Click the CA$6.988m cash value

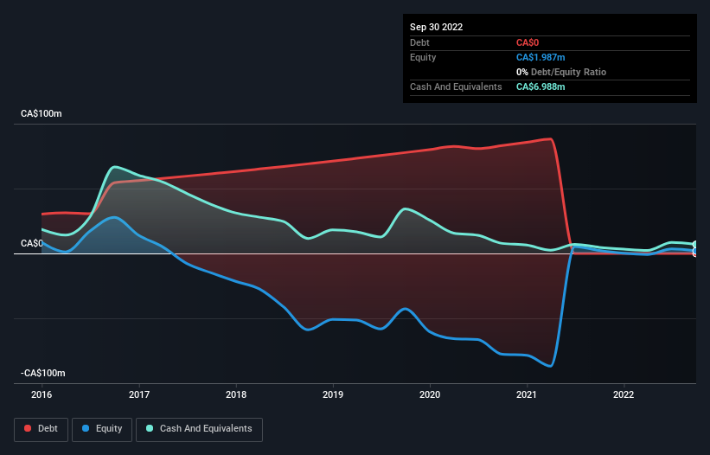540,87
